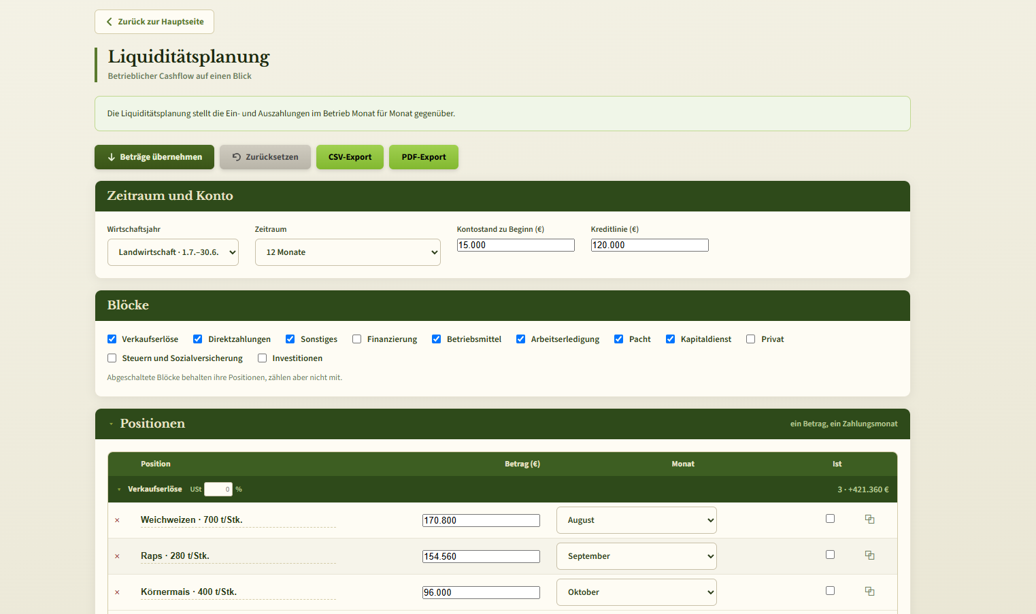Export with the PDF-Export button
The height and width of the screenshot is (614, 1036).
point(424,157)
